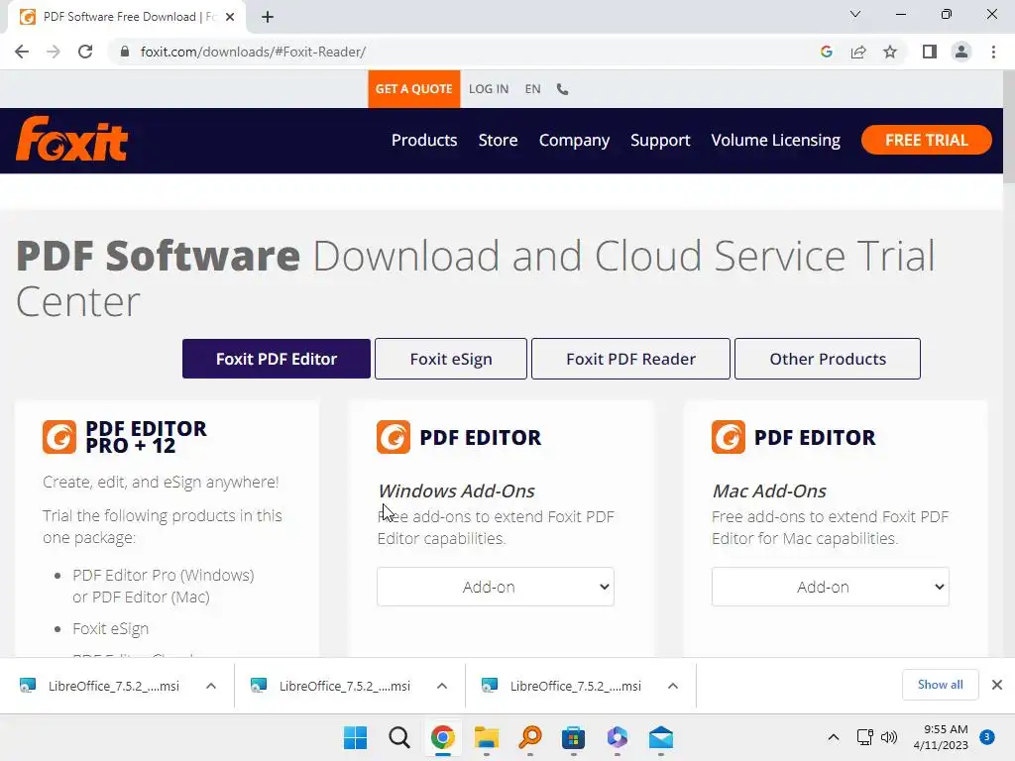Image resolution: width=1015 pixels, height=761 pixels.
Task: Expand first LibreOffice download options
Action: click(x=211, y=686)
